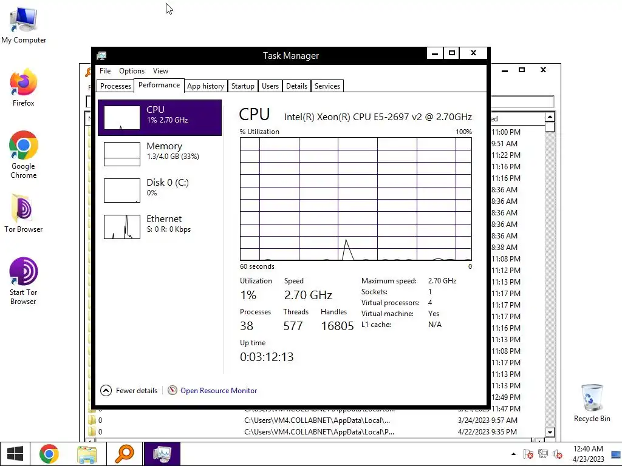This screenshot has height=466, width=622.
Task: Open Chrome from the taskbar
Action: pyautogui.click(x=49, y=454)
